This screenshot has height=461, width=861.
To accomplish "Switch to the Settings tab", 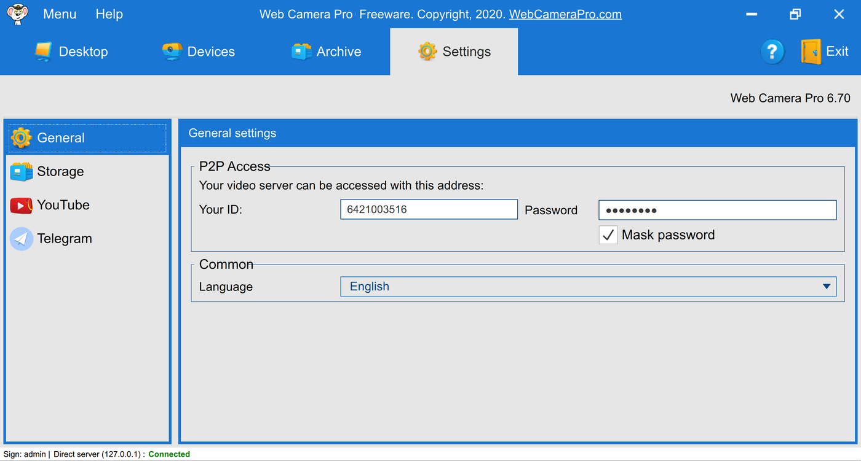I will [x=454, y=52].
